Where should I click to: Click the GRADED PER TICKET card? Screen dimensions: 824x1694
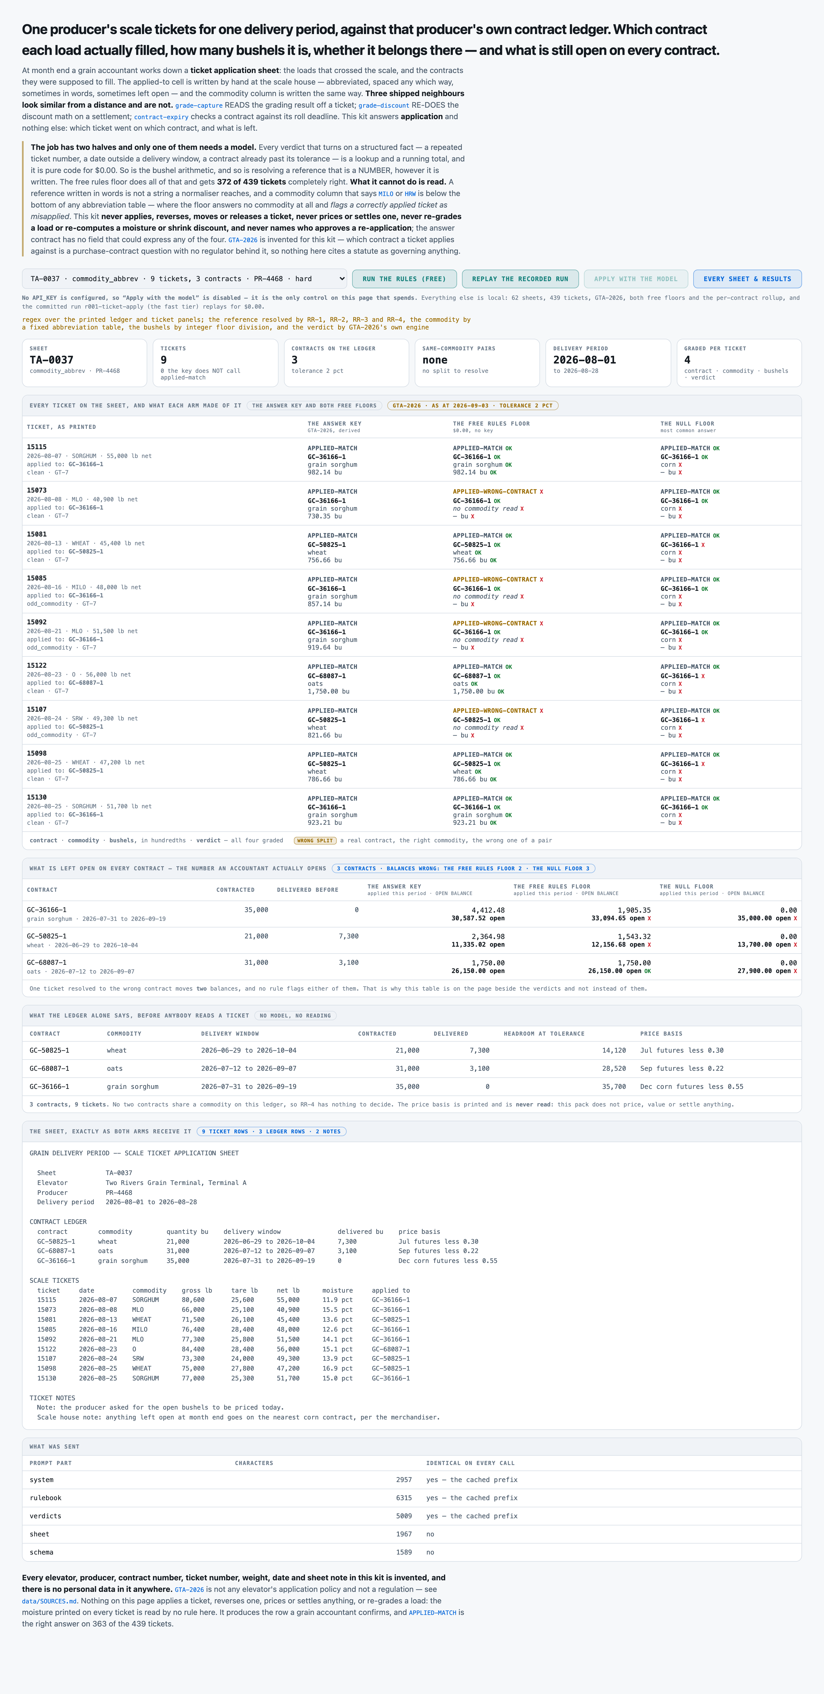pos(739,363)
